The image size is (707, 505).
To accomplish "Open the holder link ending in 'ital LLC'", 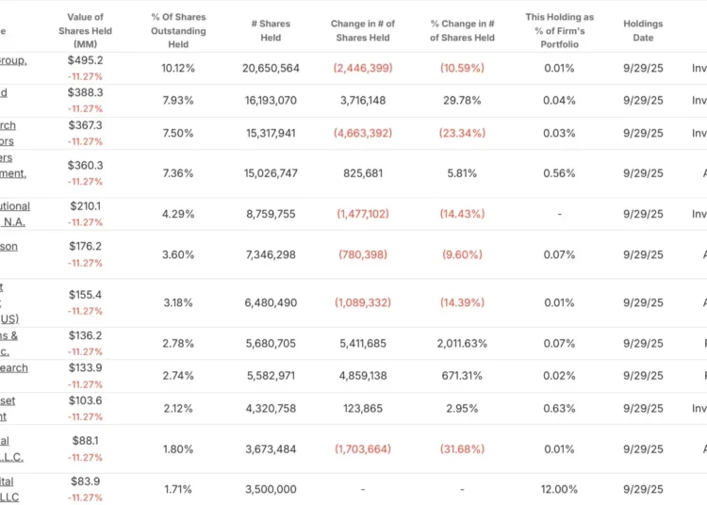I will (x=9, y=489).
